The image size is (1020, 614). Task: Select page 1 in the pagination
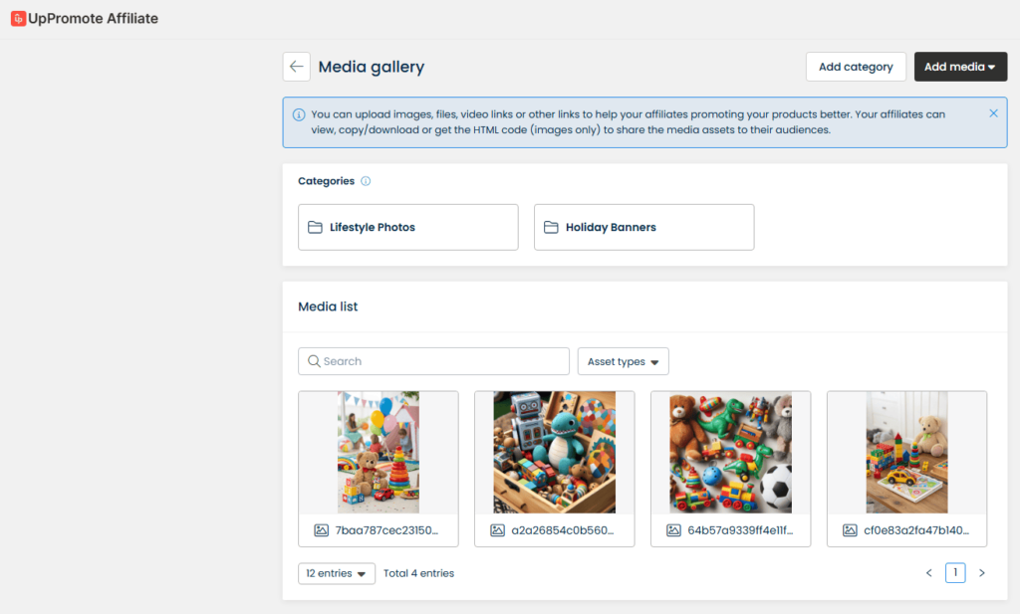pos(955,572)
